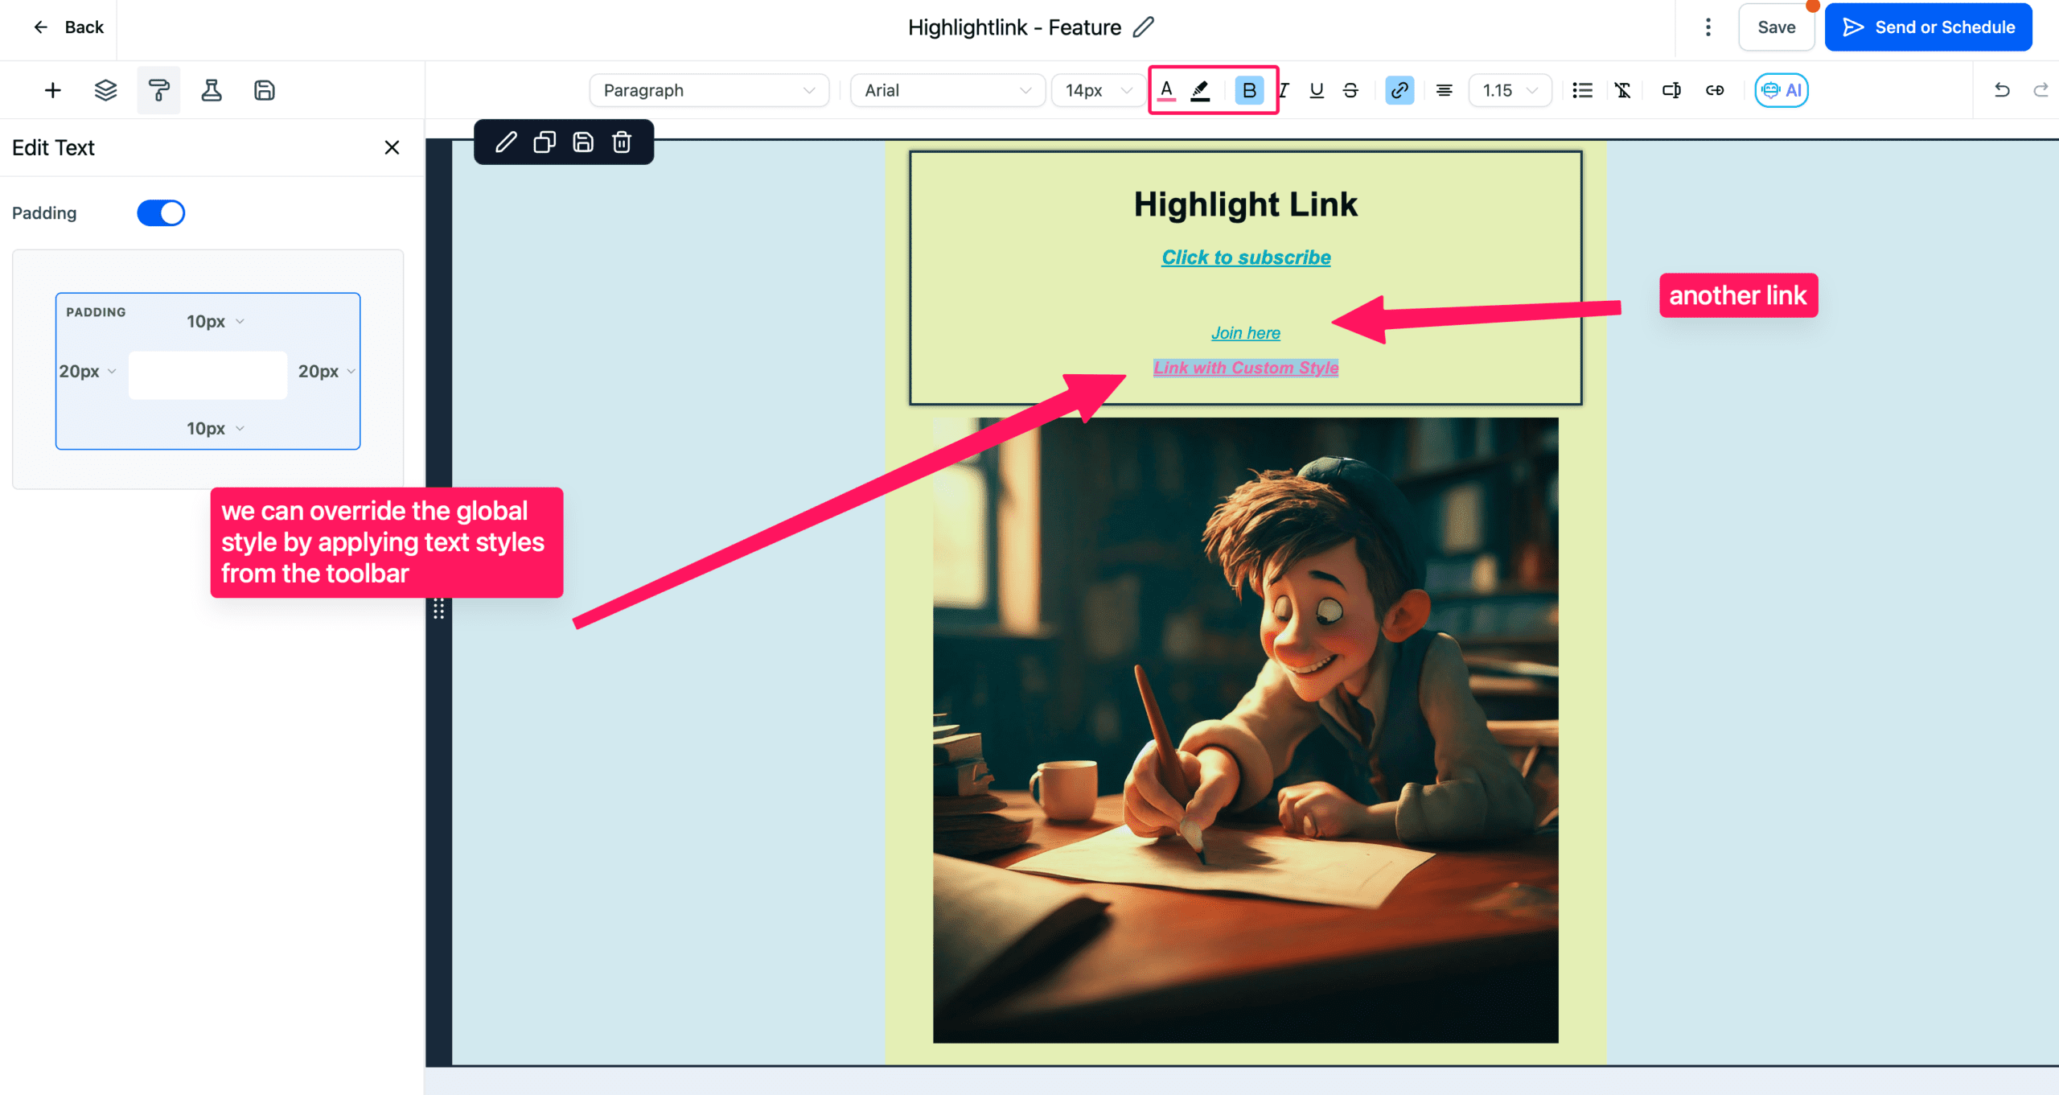Image resolution: width=2059 pixels, height=1095 pixels.
Task: Open the flask testing icon
Action: tap(212, 90)
